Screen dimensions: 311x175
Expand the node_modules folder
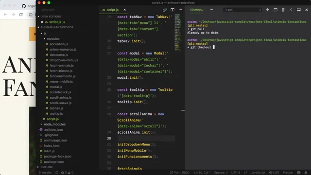[54, 124]
